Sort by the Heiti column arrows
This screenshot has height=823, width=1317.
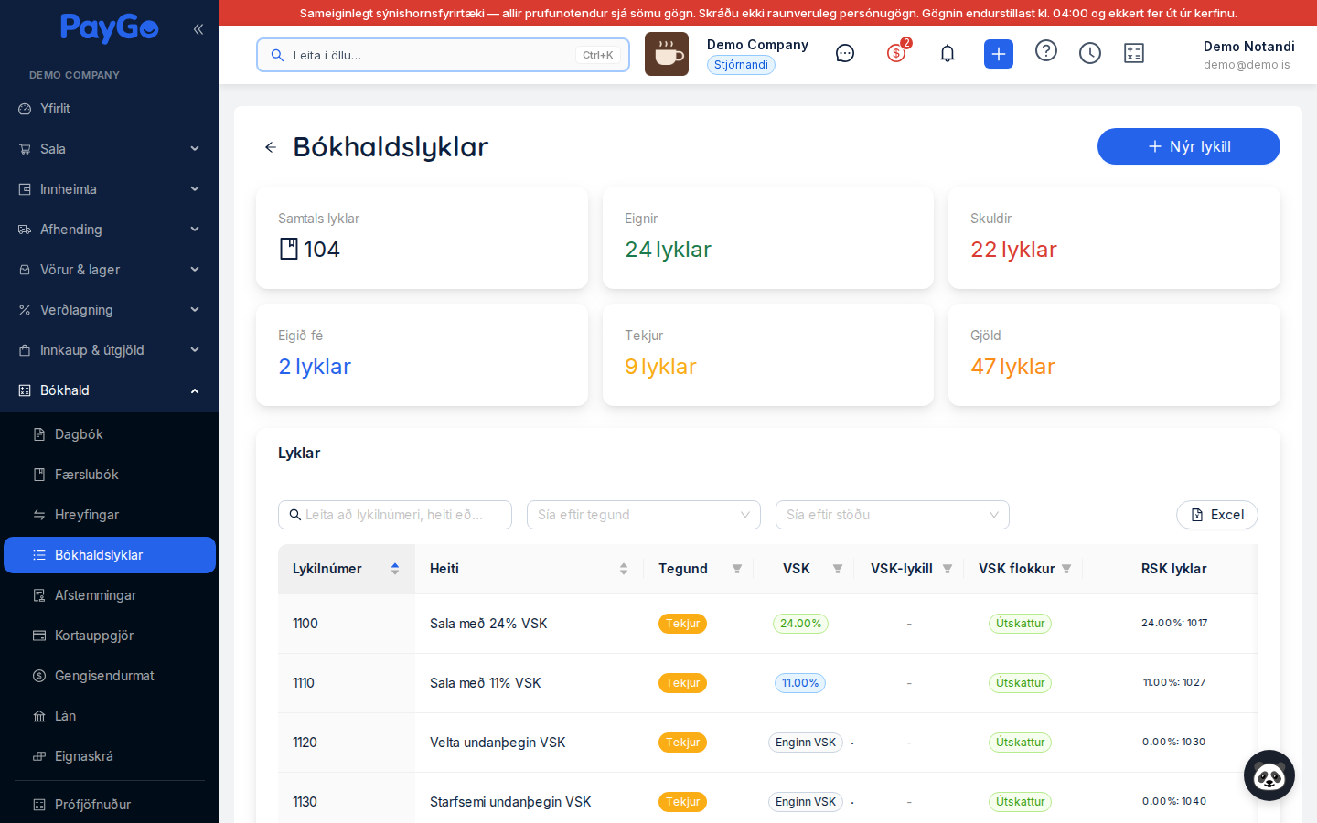point(624,569)
